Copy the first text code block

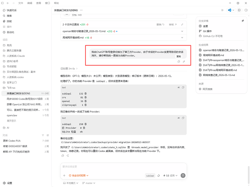183,88
